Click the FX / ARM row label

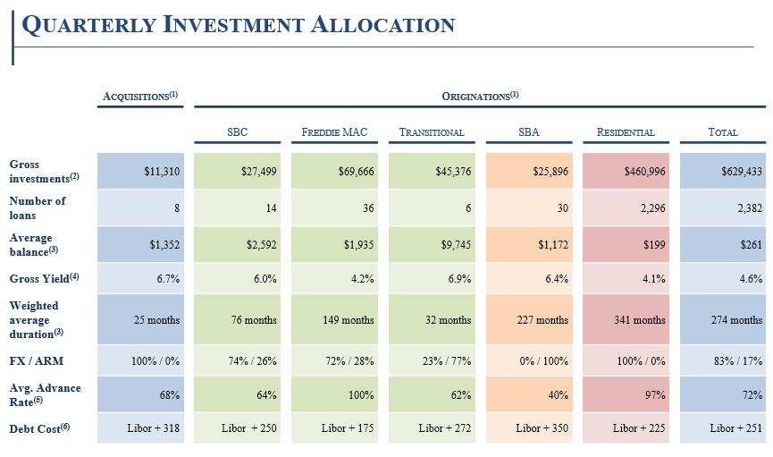pos(37,361)
